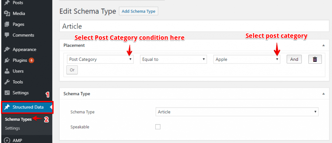Click the Tools wrench icon

pos(7,82)
